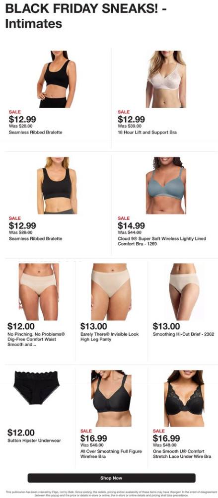Select the $16.99 price of One Smooth U bra

tap(166, 438)
